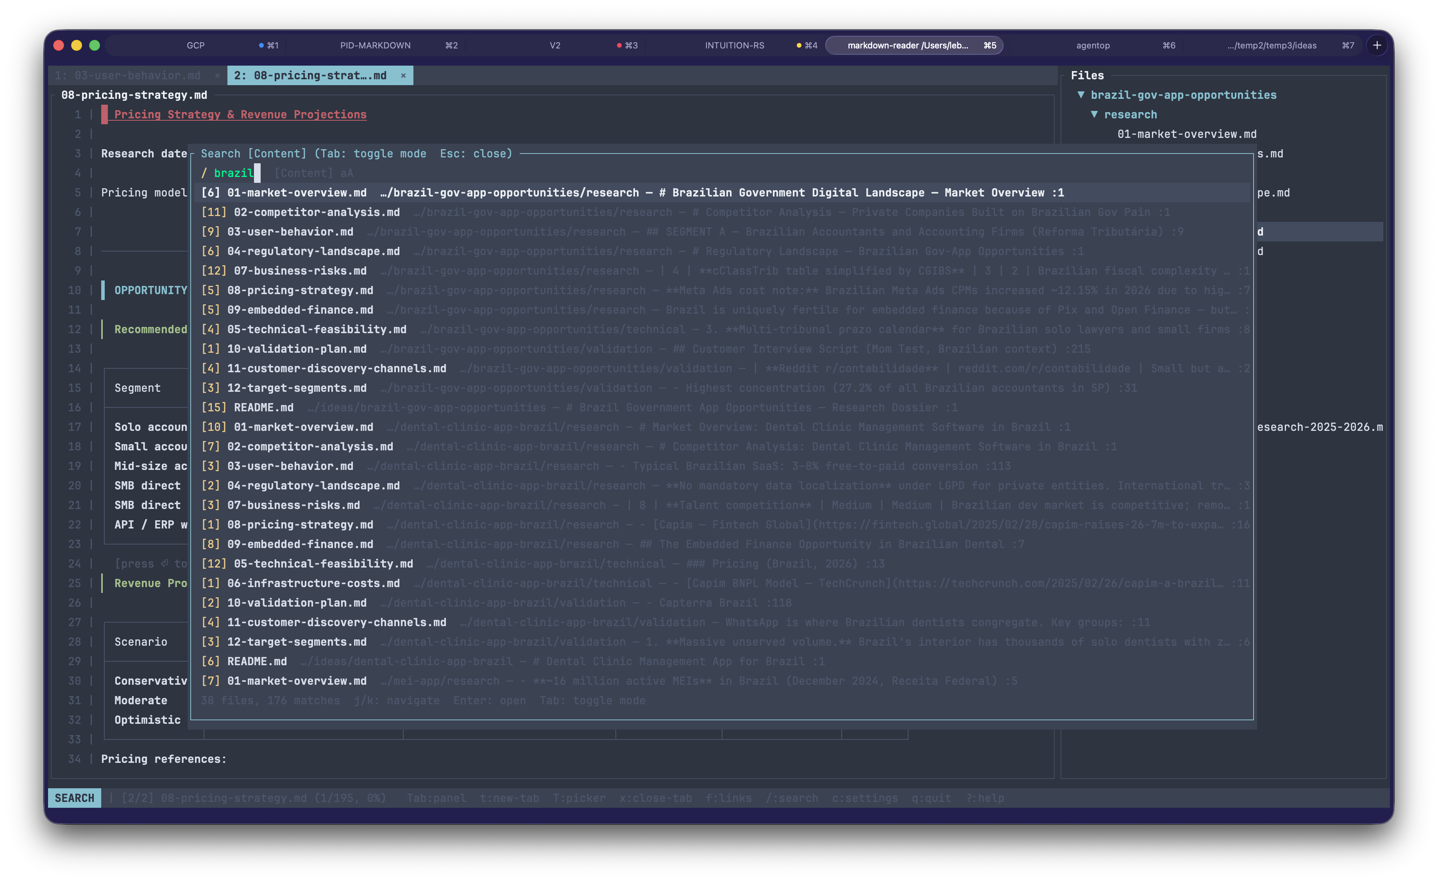Collapse the research folder in the Files panel
Viewport: 1438px width, 882px height.
[1095, 114]
